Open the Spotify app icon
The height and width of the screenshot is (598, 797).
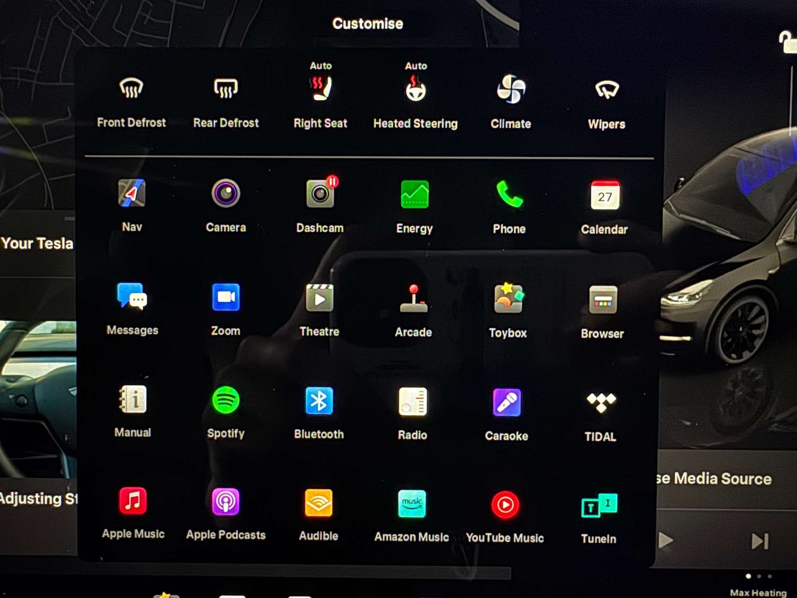pyautogui.click(x=226, y=400)
